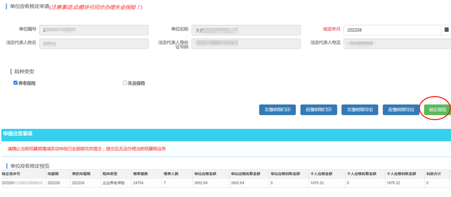This screenshot has height=197, width=451.
Task: Export via the 实缴明细导出 button
Action: click(x=359, y=109)
